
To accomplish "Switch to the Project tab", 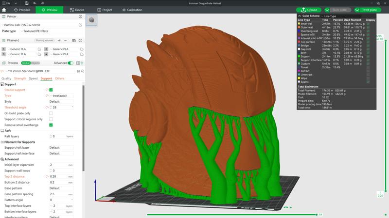I will 105,10.
